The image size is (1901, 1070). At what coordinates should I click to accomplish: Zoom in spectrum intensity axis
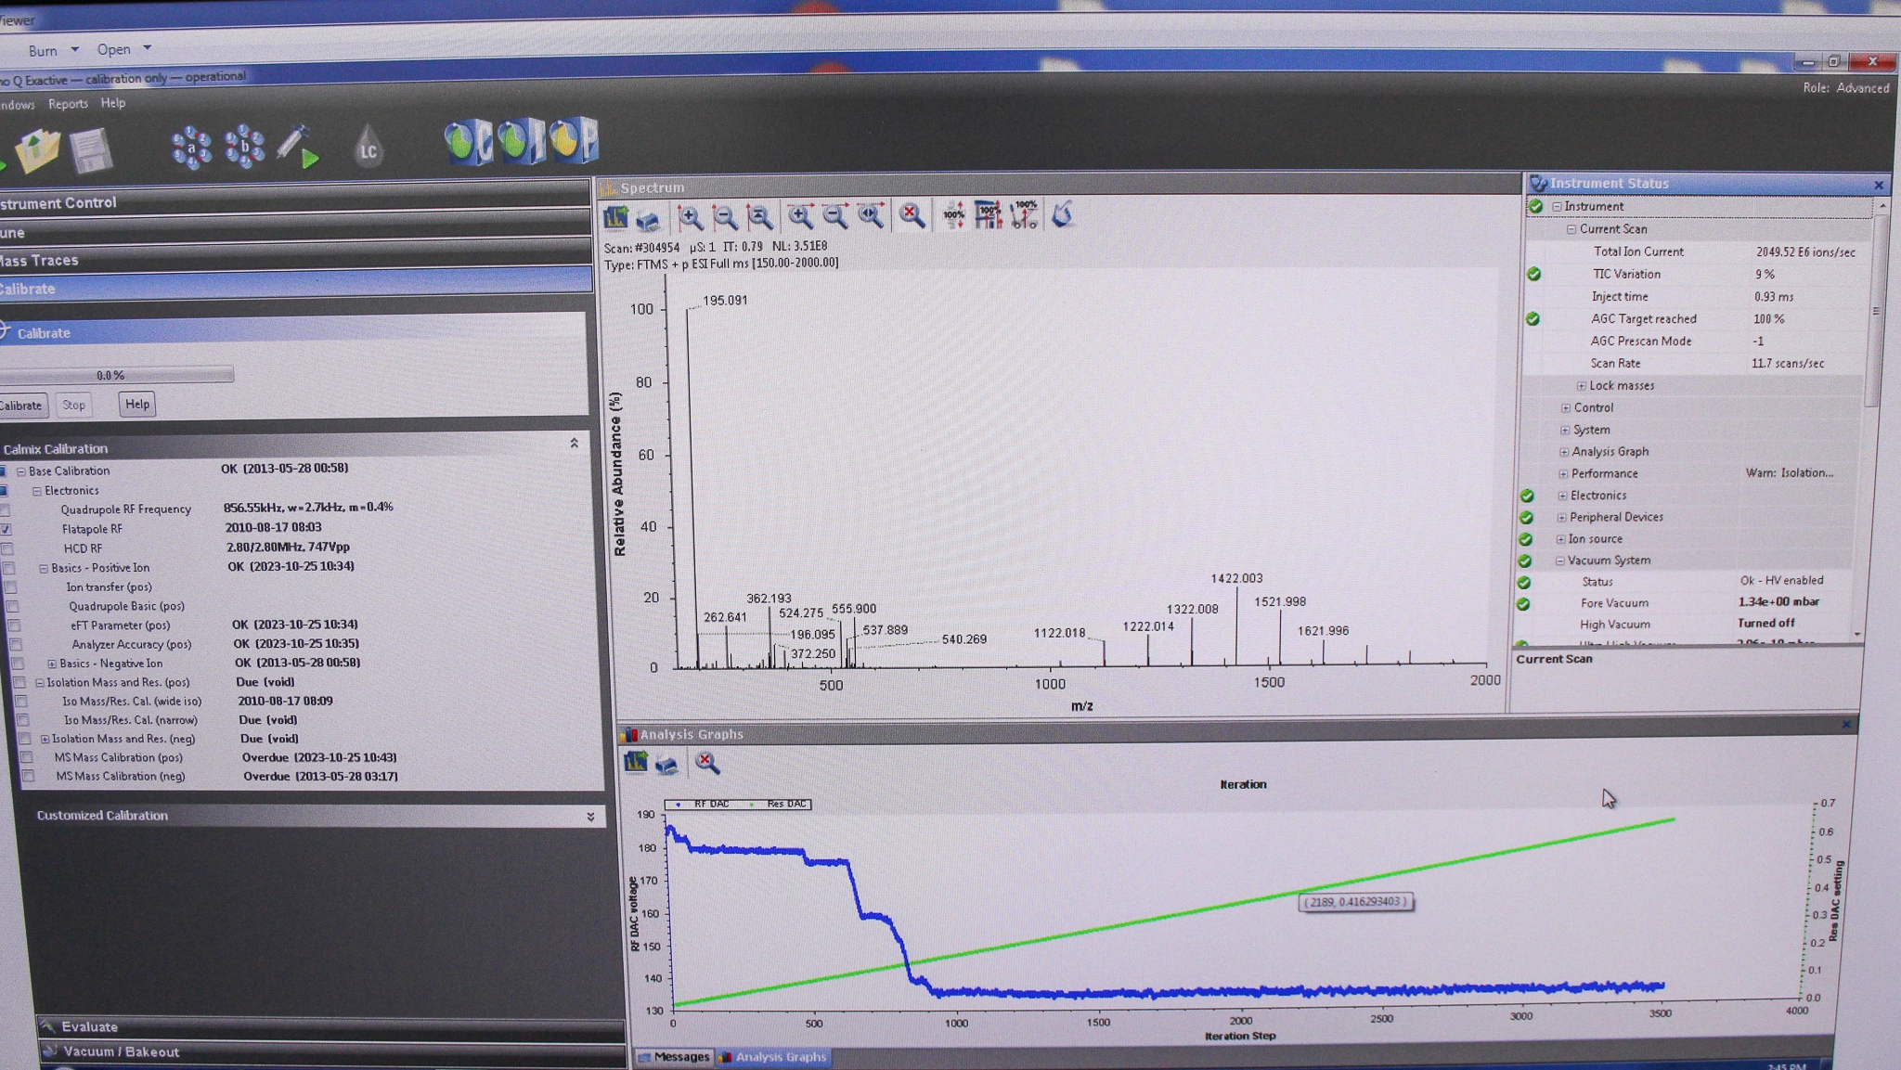point(691,217)
